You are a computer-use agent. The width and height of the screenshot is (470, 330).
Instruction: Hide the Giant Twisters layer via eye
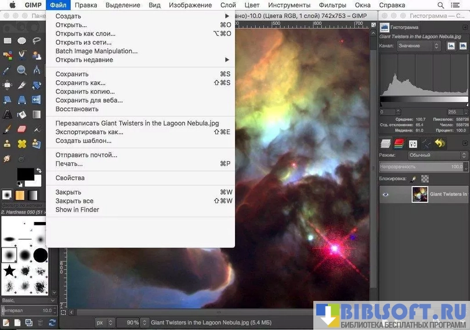pyautogui.click(x=385, y=195)
